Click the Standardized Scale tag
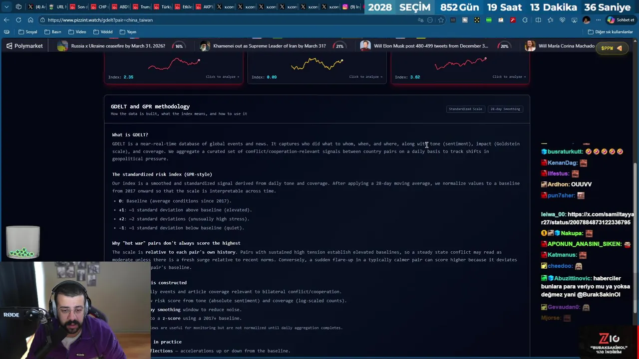Viewport: 639px width, 359px height. (465, 109)
